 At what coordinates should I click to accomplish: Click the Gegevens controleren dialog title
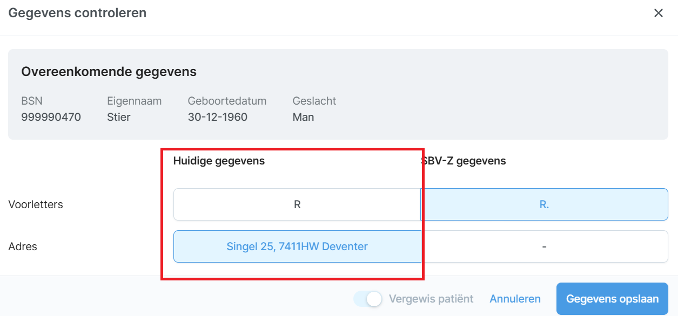pyautogui.click(x=77, y=13)
